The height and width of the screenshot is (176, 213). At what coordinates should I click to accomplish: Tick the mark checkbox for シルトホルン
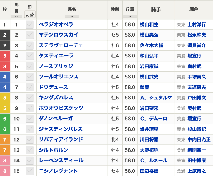[x=30, y=150]
